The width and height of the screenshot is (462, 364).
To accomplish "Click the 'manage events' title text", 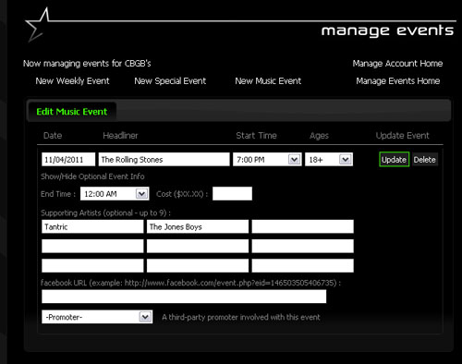I will click(387, 30).
